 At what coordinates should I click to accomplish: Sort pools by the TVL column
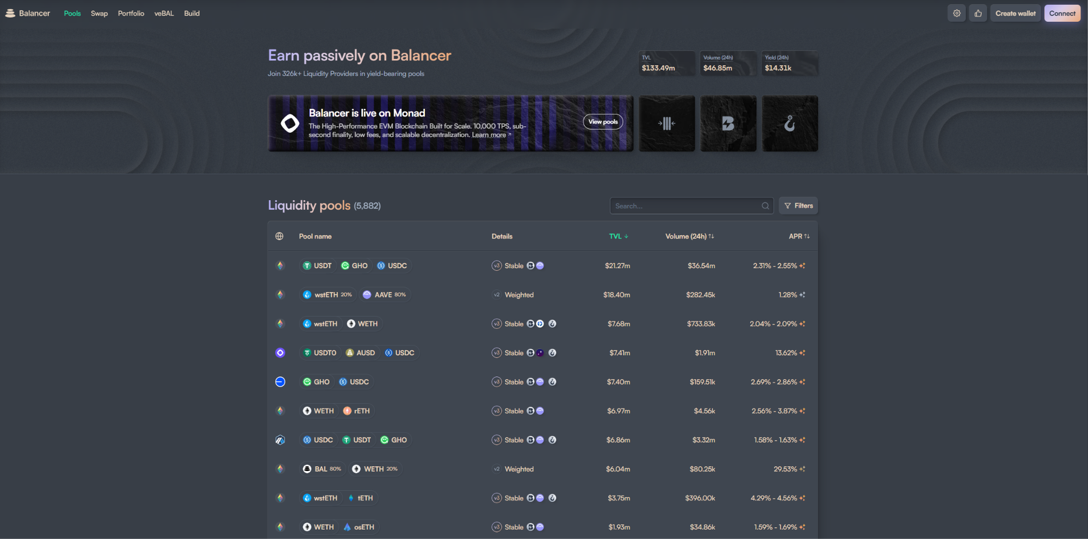tap(619, 236)
